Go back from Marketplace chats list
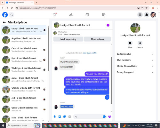Viewport: 160px width, 128px height. pyautogui.click(x=4, y=22)
